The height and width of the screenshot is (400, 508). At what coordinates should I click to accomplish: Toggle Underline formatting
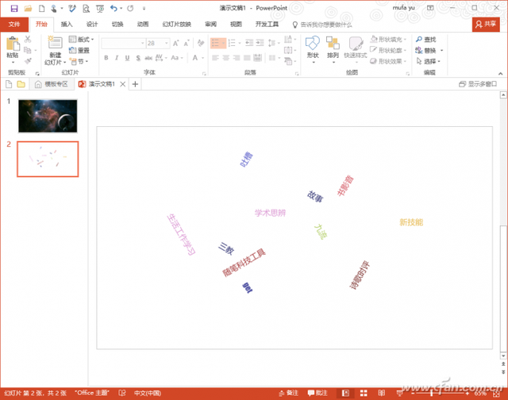pyautogui.click(x=127, y=58)
